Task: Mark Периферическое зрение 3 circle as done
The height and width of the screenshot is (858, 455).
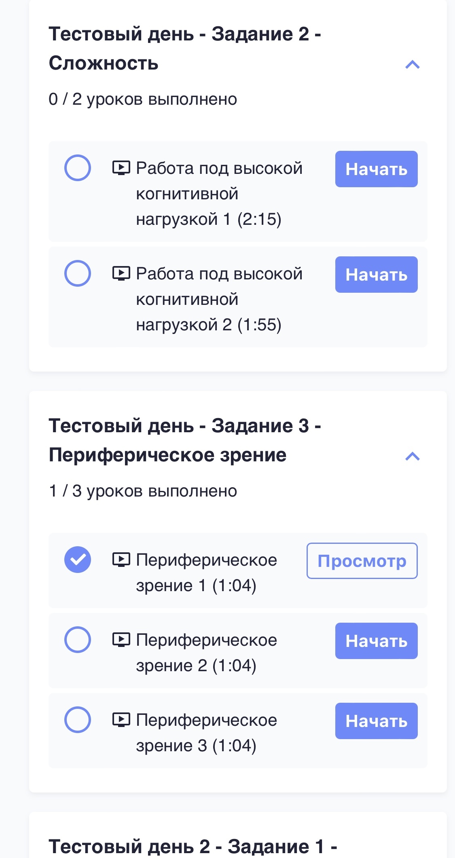Action: pos(78,720)
